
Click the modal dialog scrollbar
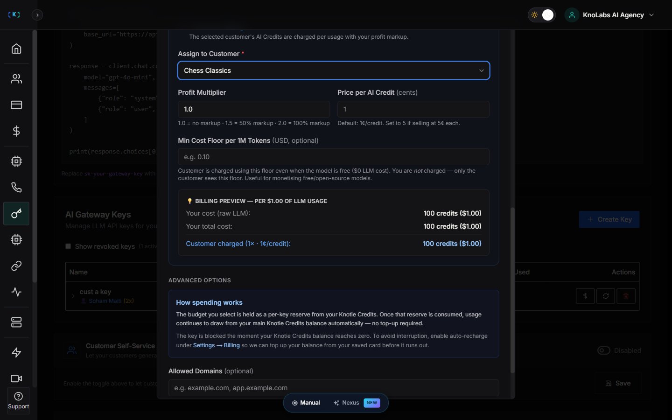[512, 290]
